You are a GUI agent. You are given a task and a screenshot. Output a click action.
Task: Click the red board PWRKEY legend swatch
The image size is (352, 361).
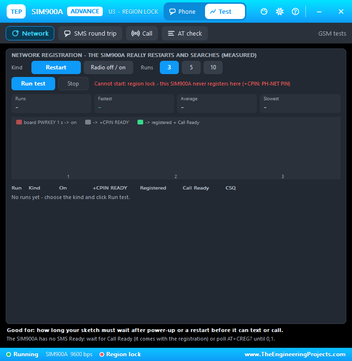[19, 122]
